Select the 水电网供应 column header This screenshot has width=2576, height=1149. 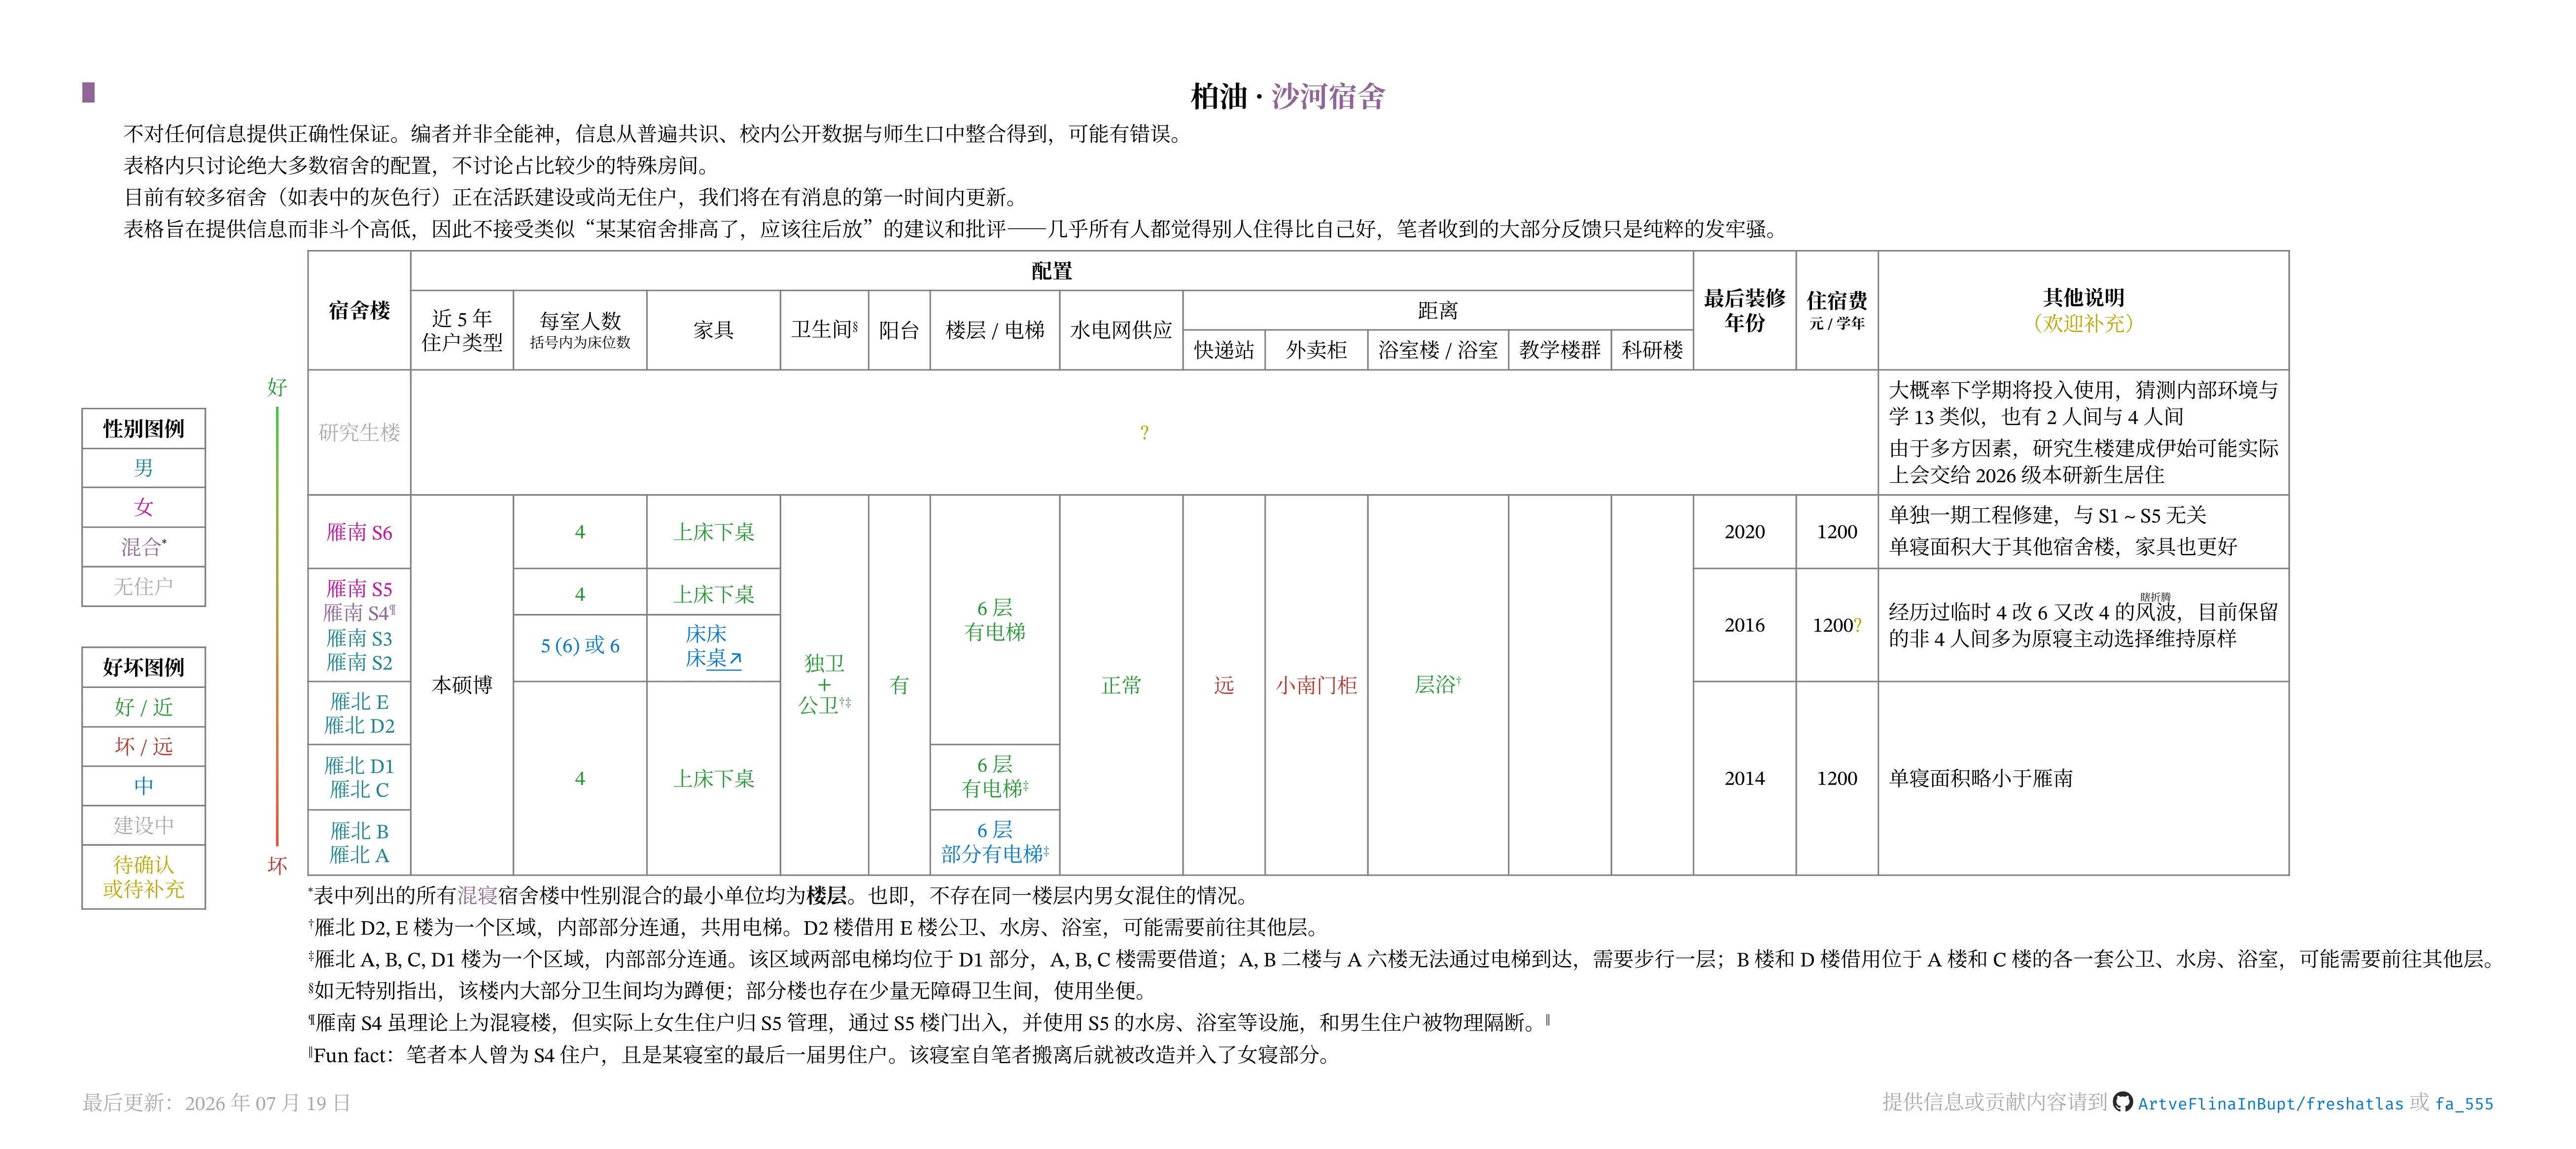(1121, 330)
